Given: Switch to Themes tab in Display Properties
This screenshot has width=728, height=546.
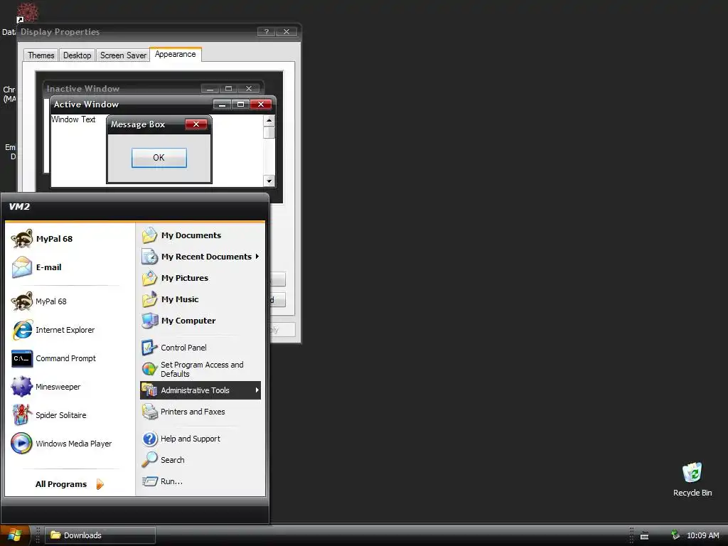Looking at the screenshot, I should pyautogui.click(x=41, y=55).
